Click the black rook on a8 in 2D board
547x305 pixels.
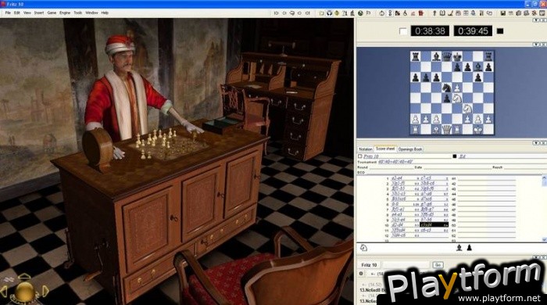(415, 56)
